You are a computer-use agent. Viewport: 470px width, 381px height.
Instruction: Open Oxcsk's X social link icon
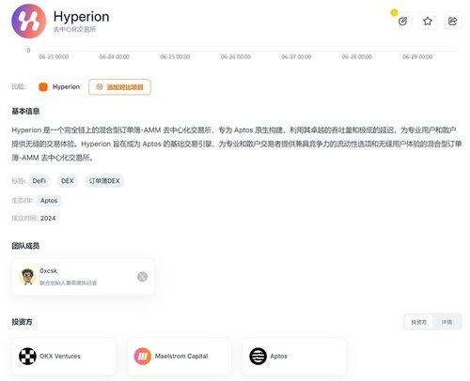point(142,277)
